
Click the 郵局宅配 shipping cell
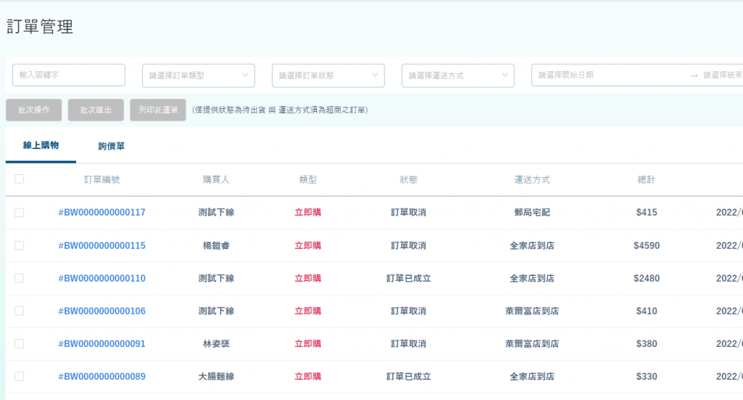532,212
